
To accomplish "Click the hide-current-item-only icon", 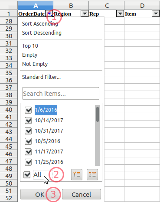I will (x=92, y=175).
